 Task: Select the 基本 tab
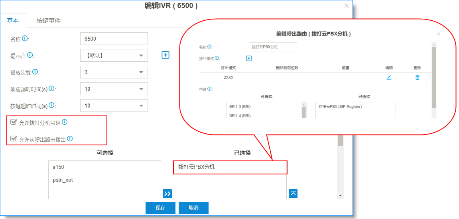13,20
